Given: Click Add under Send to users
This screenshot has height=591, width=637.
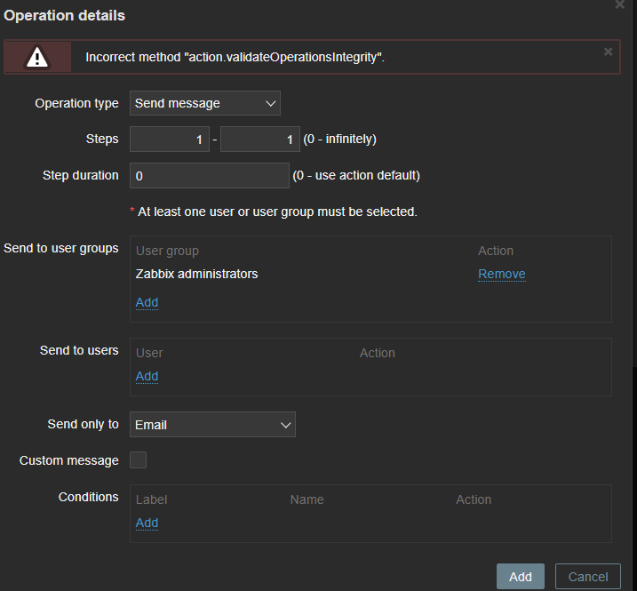Looking at the screenshot, I should [147, 376].
